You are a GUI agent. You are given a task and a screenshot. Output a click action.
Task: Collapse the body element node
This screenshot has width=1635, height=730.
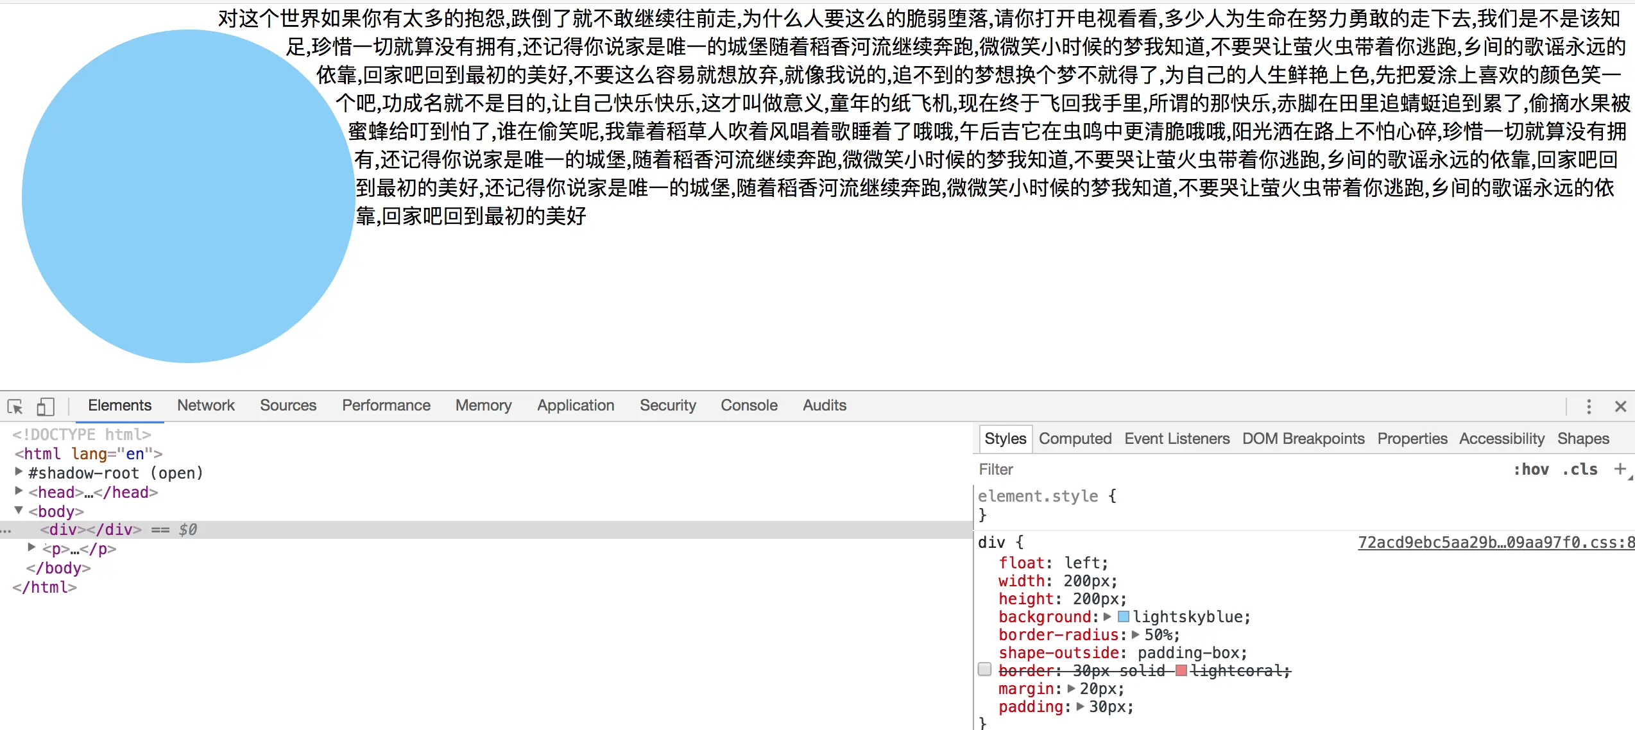pos(19,511)
